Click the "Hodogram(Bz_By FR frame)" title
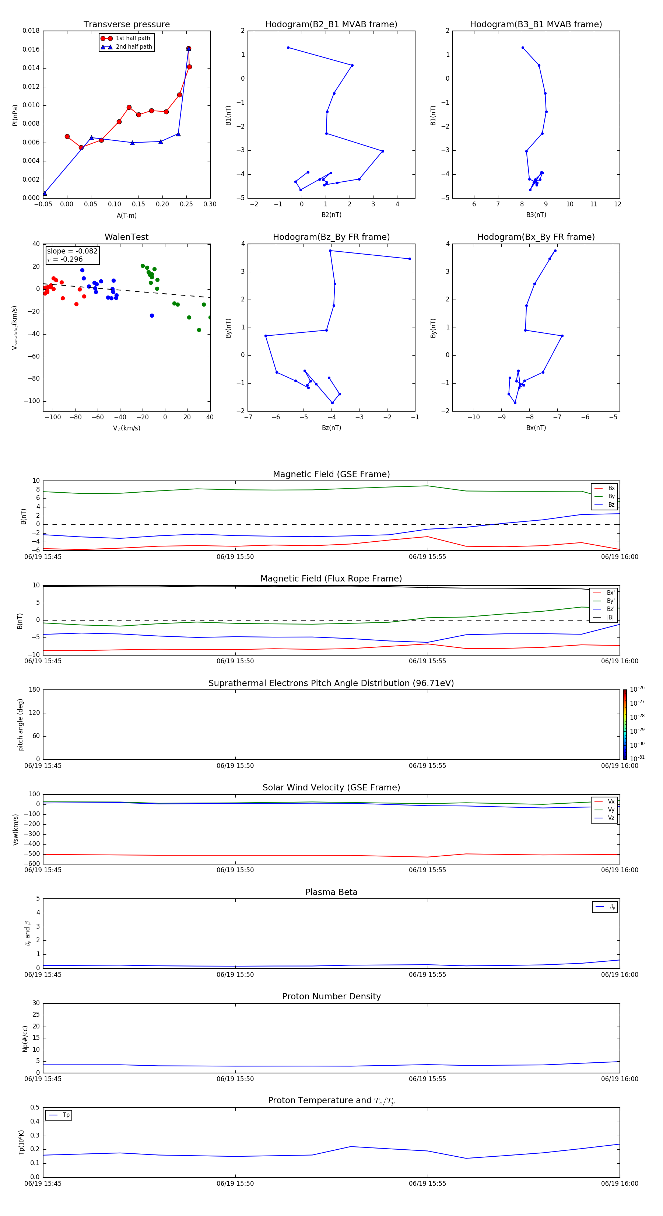Image resolution: width=663 pixels, height=1216 pixels. [x=331, y=237]
